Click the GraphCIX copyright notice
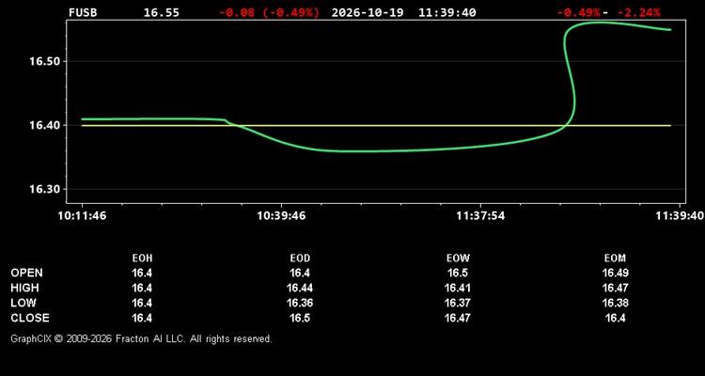This screenshot has height=376, width=705. [x=141, y=338]
